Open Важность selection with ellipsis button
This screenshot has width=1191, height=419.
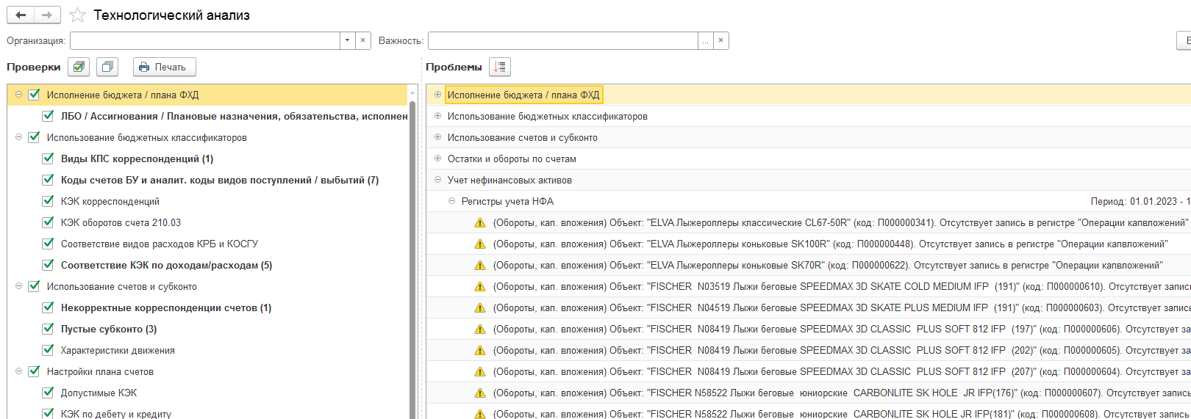(705, 40)
